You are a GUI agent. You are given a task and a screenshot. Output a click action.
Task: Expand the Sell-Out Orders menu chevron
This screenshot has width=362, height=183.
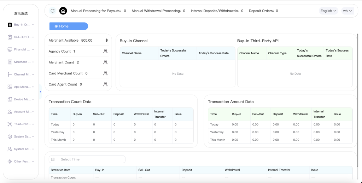(33, 37)
